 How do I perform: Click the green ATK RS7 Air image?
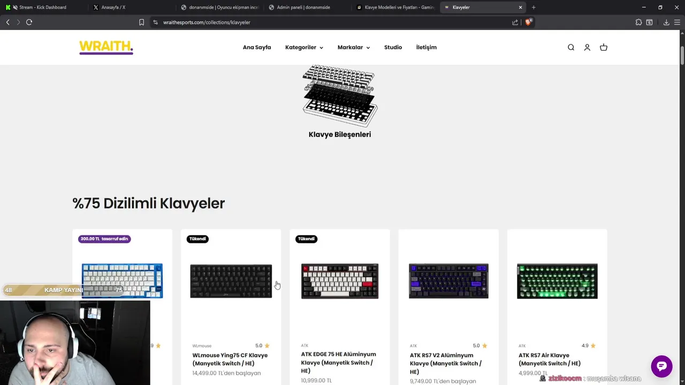(x=557, y=281)
